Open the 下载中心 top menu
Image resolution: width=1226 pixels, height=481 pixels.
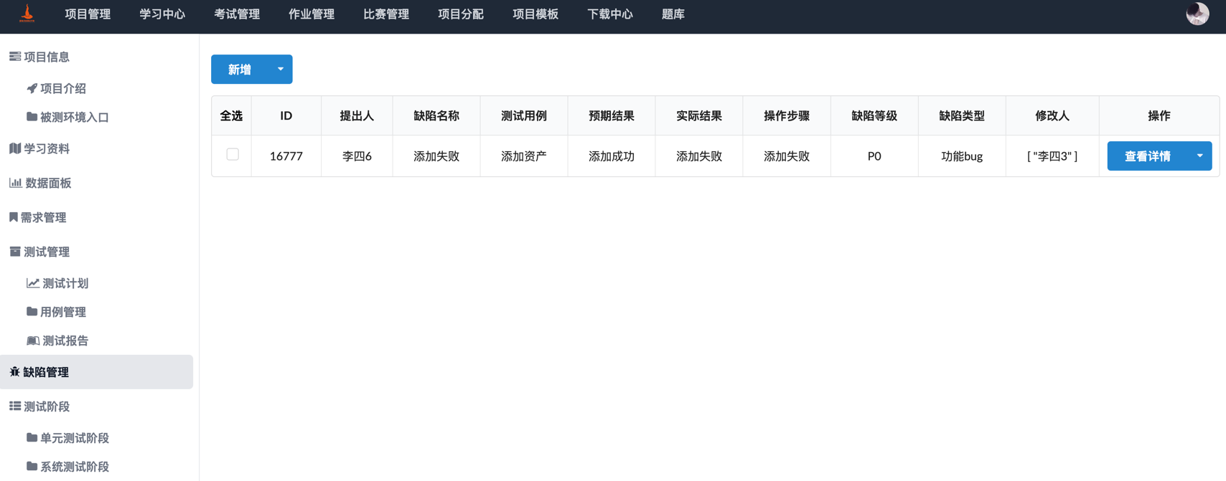[610, 14]
